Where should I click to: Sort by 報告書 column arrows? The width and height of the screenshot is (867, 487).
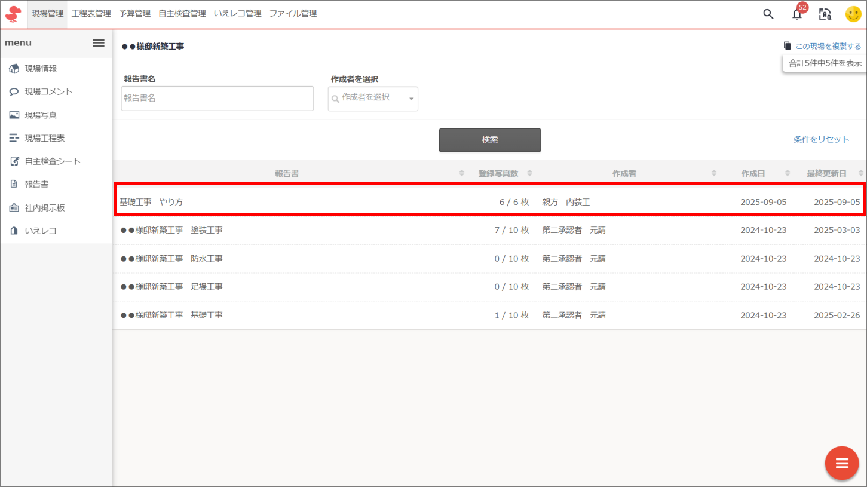(x=461, y=173)
